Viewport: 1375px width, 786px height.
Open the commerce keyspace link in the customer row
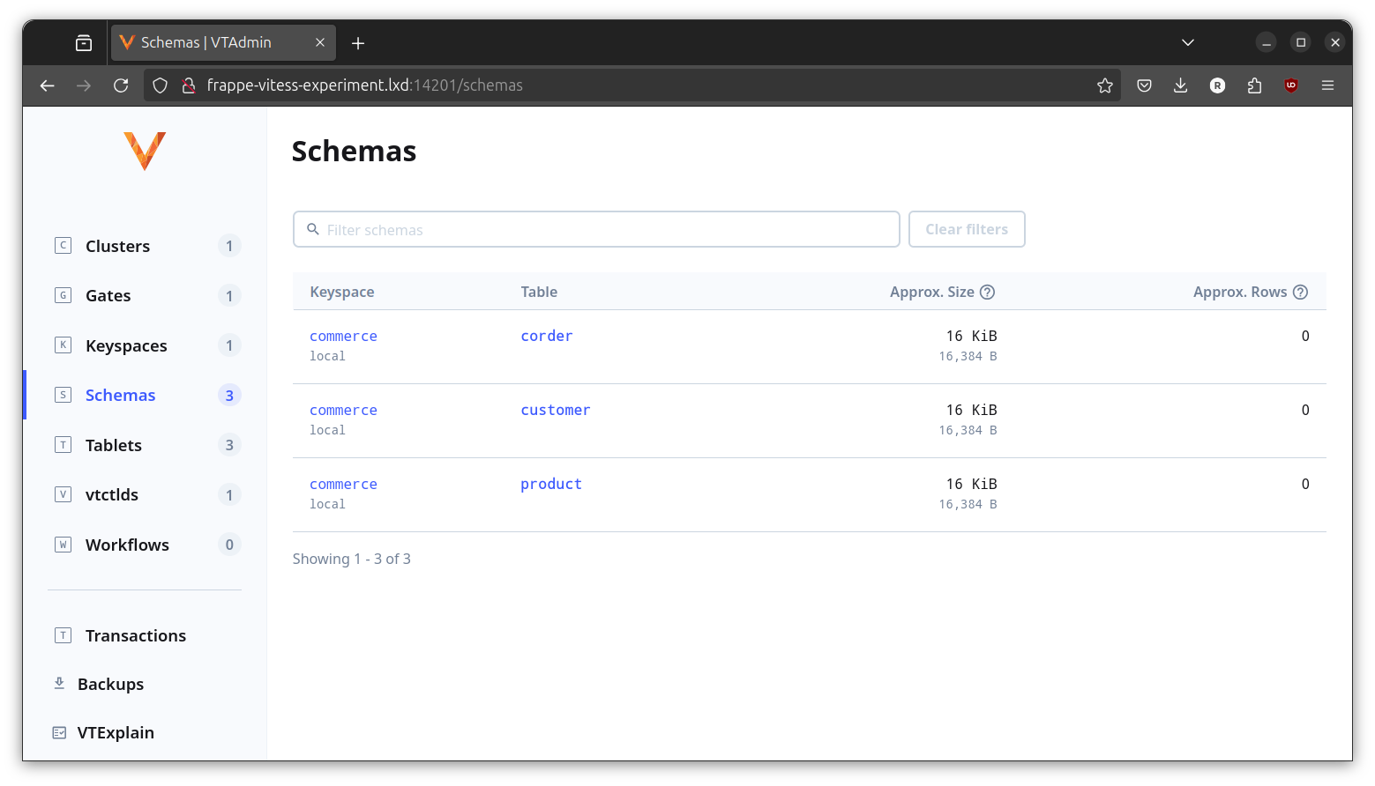(343, 410)
